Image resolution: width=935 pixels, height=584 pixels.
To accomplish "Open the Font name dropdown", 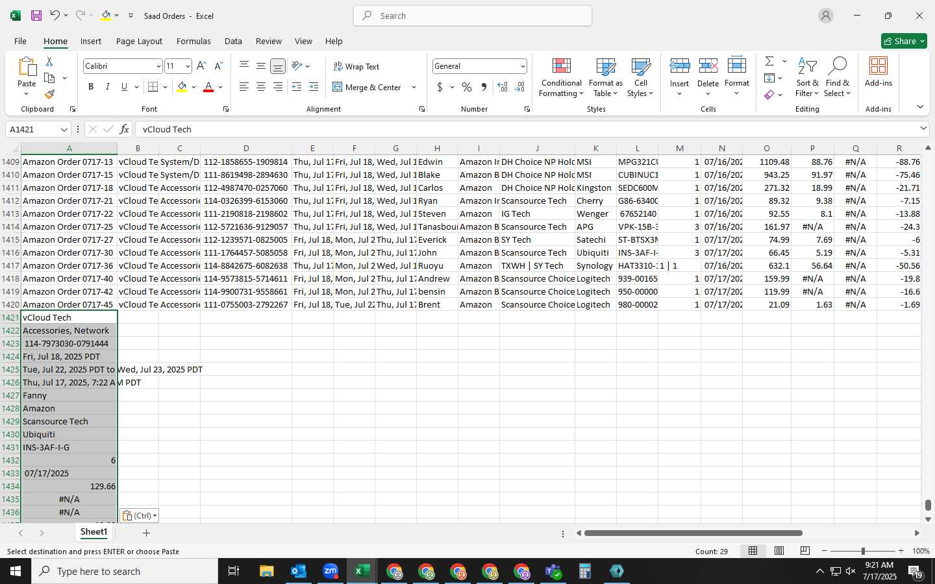I will (x=158, y=66).
